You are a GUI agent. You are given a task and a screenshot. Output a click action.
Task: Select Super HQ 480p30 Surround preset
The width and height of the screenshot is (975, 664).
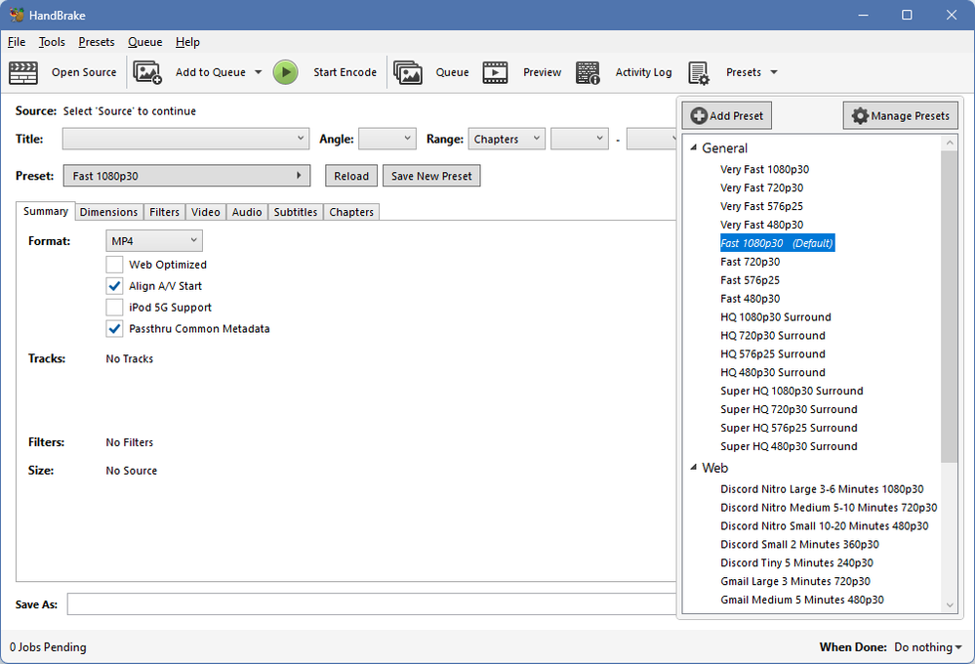tap(789, 446)
